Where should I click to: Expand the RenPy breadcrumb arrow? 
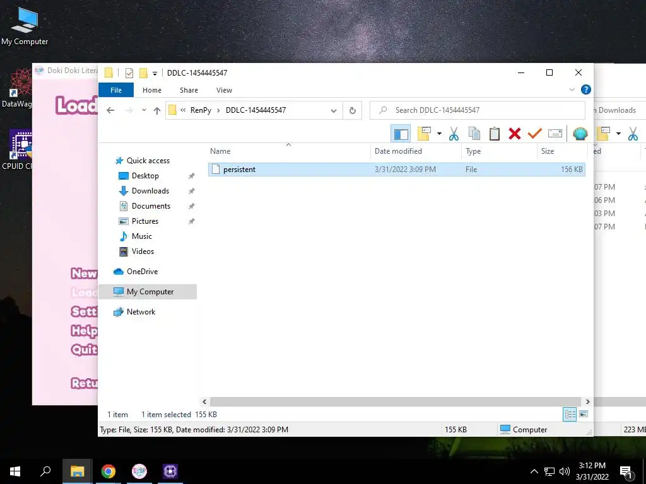[218, 110]
